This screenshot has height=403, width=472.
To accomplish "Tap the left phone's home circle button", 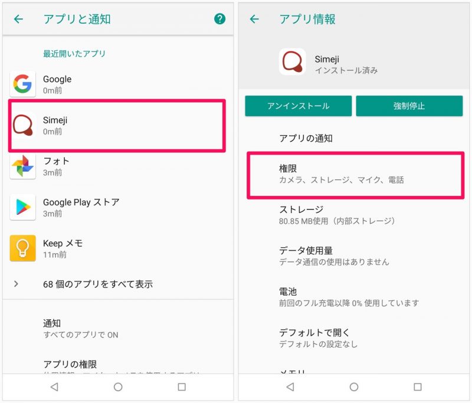I will point(118,386).
